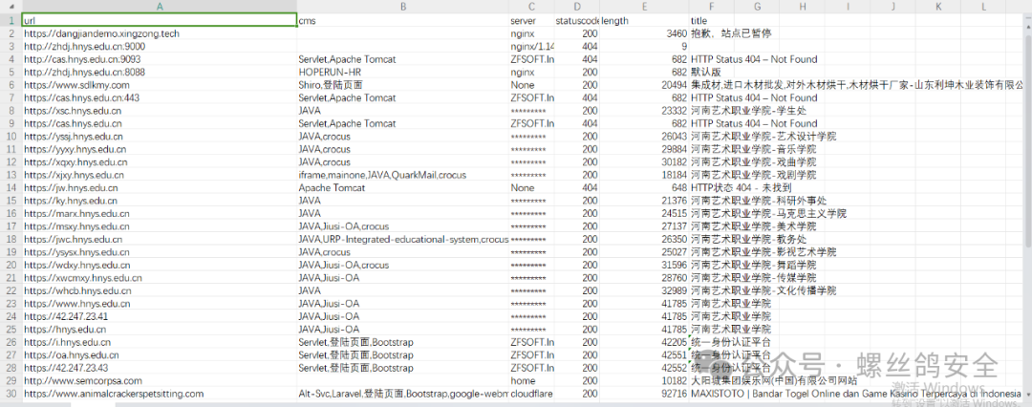The image size is (1032, 407).
Task: Select column B header
Action: (403, 7)
